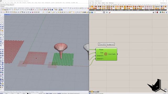Click red X delete icon in Rhino toolbar
The image size is (168, 94).
click(x=33, y=12)
